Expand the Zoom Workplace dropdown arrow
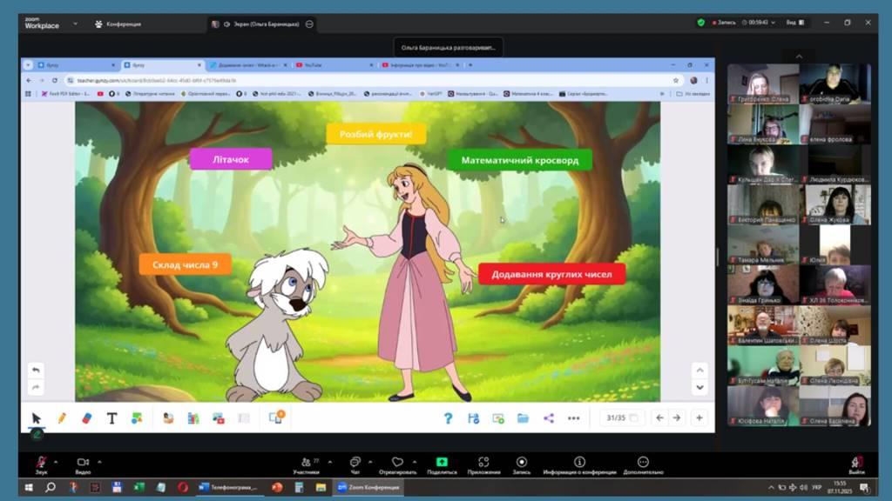Viewport: 892px width, 501px height. [75, 23]
